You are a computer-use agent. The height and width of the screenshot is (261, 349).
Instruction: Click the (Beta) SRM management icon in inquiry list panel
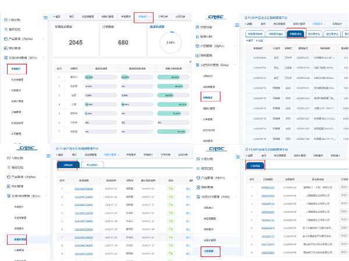(x=9, y=196)
